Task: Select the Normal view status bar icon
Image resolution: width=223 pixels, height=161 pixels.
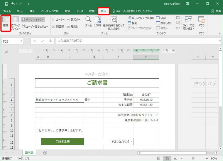Action: click(159, 158)
